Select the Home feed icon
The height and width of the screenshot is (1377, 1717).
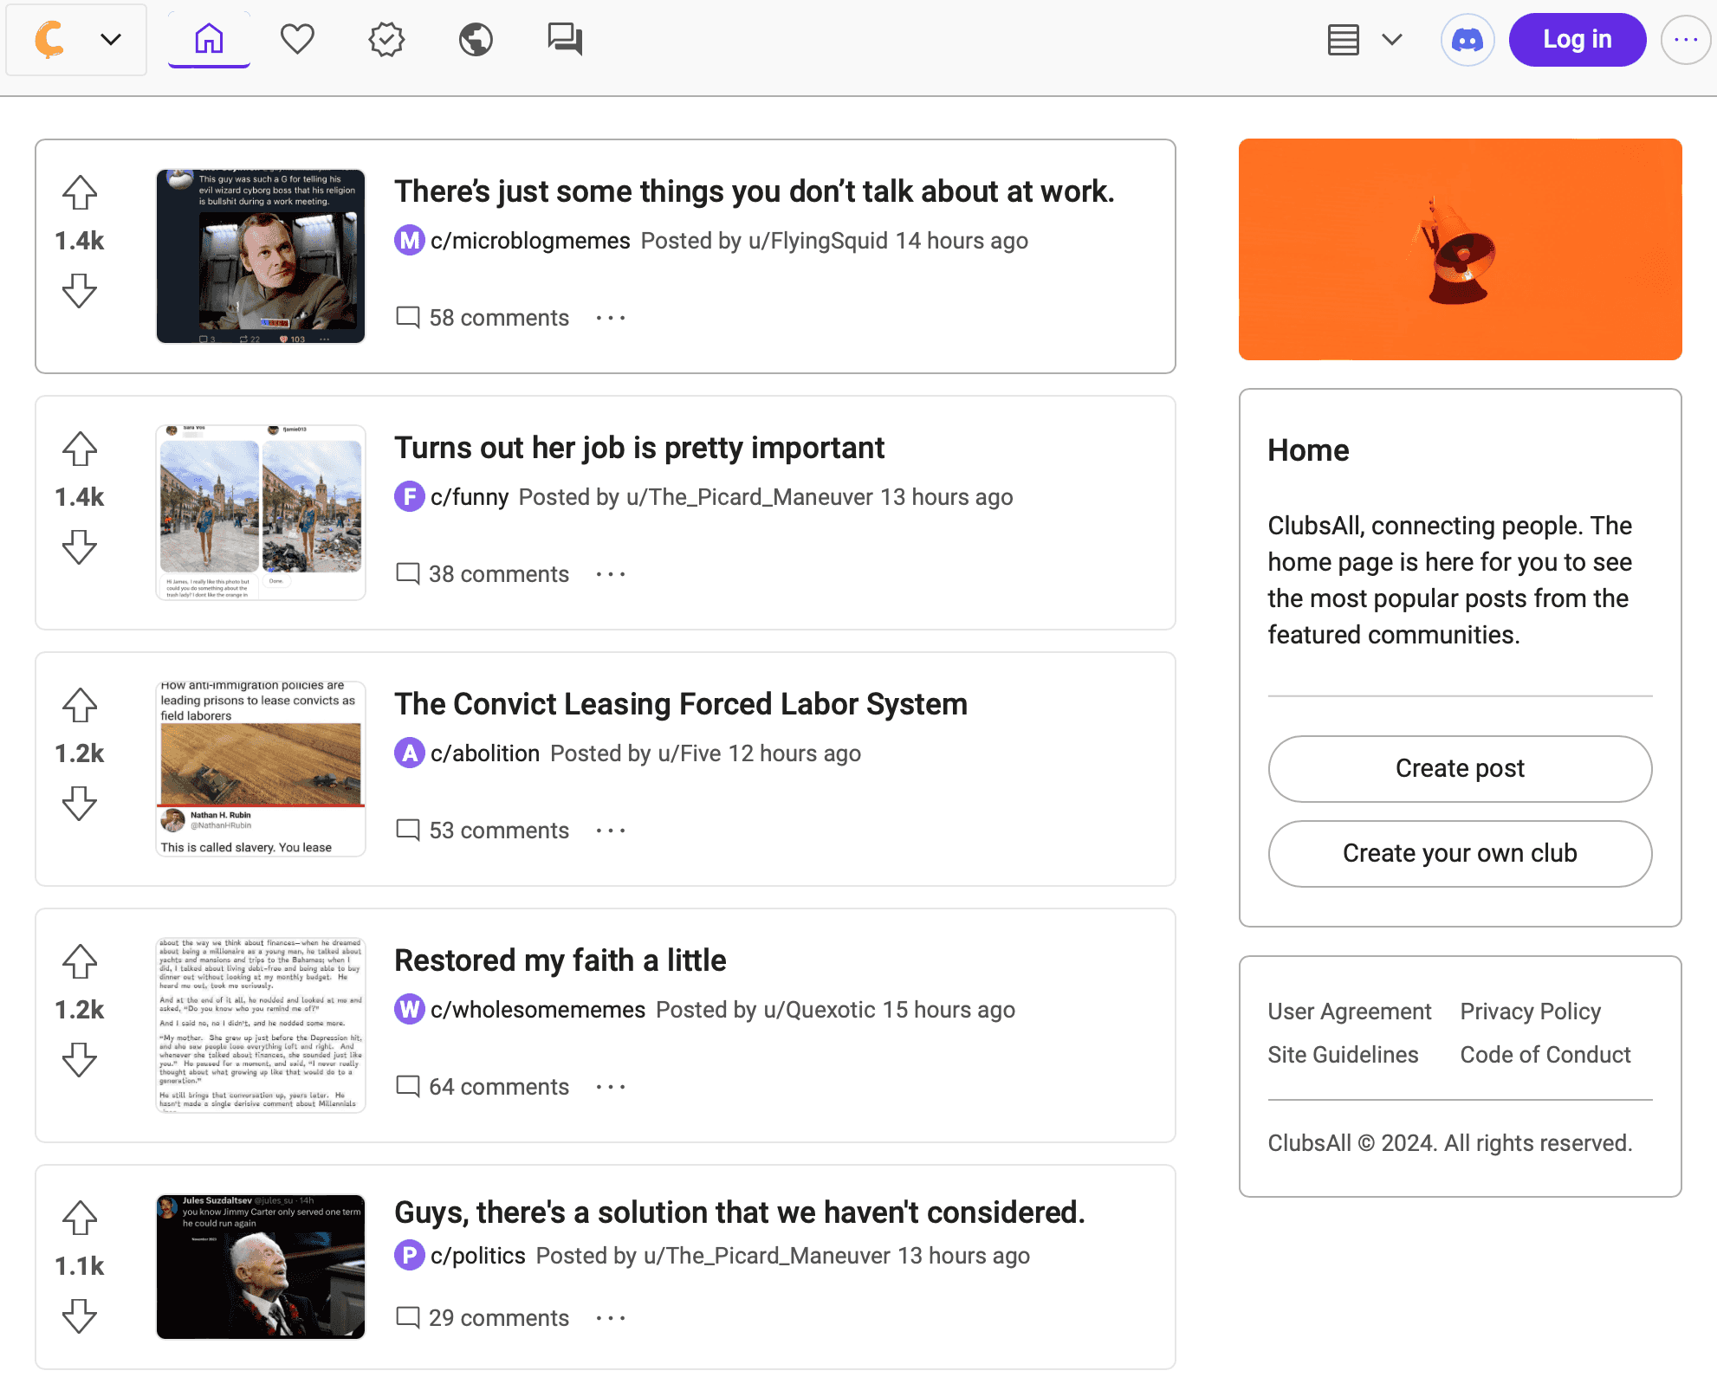click(x=207, y=39)
